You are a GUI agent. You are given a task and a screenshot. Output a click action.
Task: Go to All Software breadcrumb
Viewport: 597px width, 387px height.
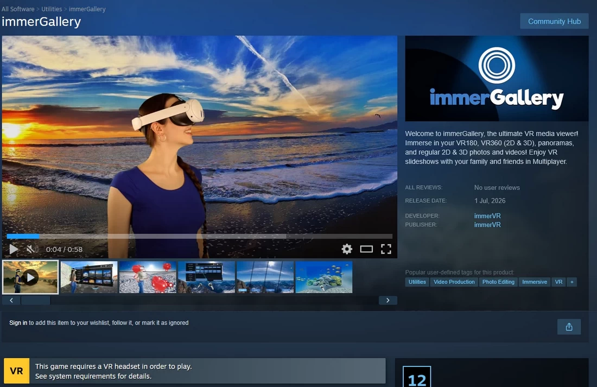point(18,9)
